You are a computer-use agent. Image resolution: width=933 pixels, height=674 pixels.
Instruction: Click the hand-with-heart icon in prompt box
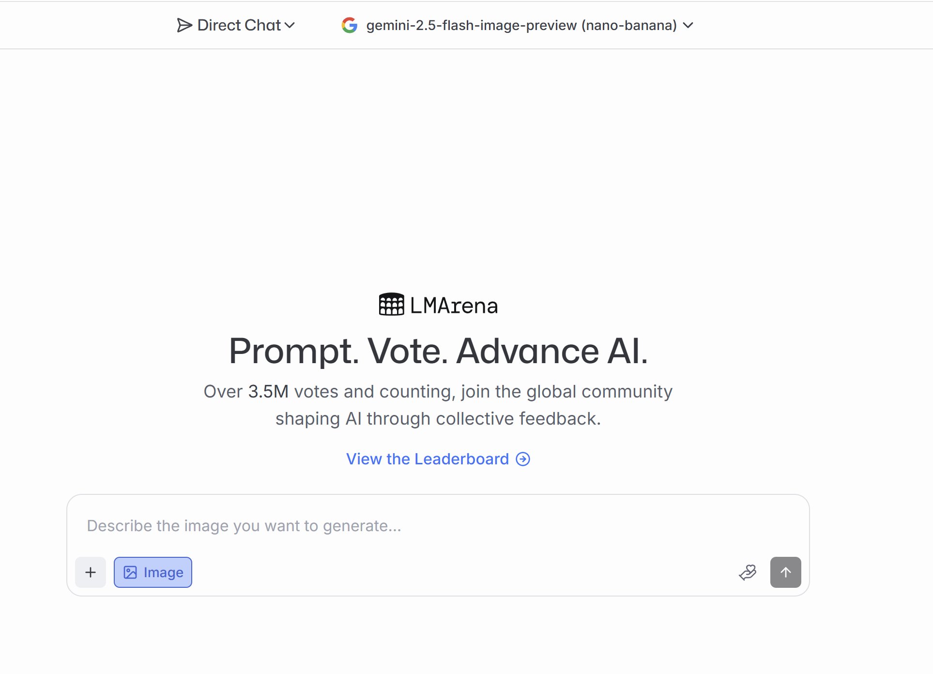pos(748,572)
